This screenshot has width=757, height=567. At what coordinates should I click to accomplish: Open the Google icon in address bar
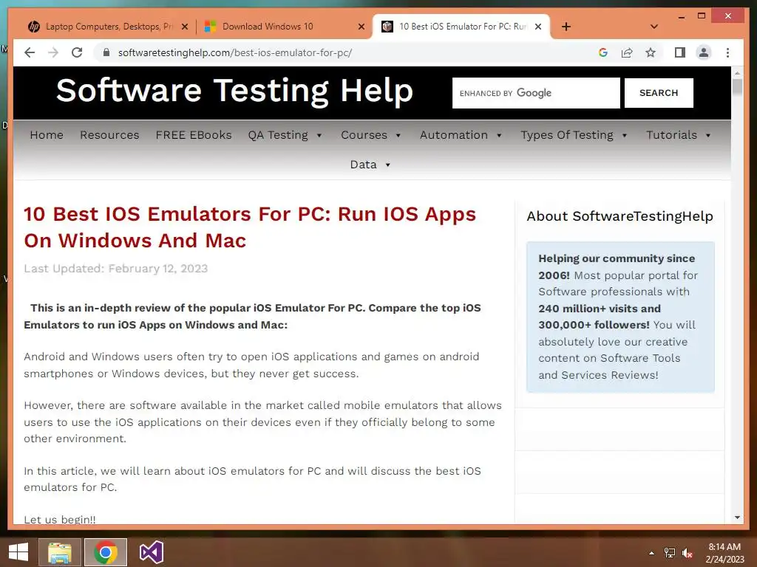[x=603, y=52]
